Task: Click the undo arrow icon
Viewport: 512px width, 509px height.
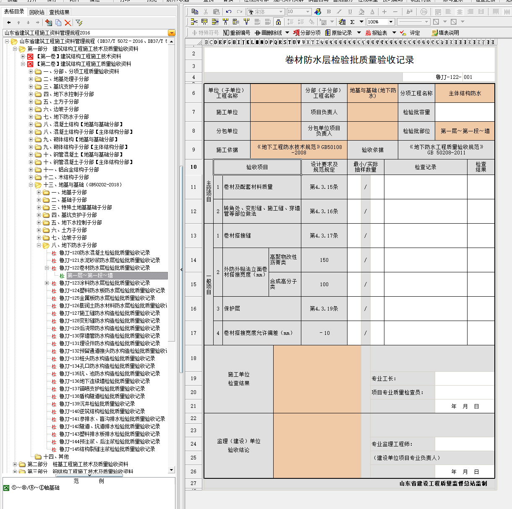Action: (228, 12)
